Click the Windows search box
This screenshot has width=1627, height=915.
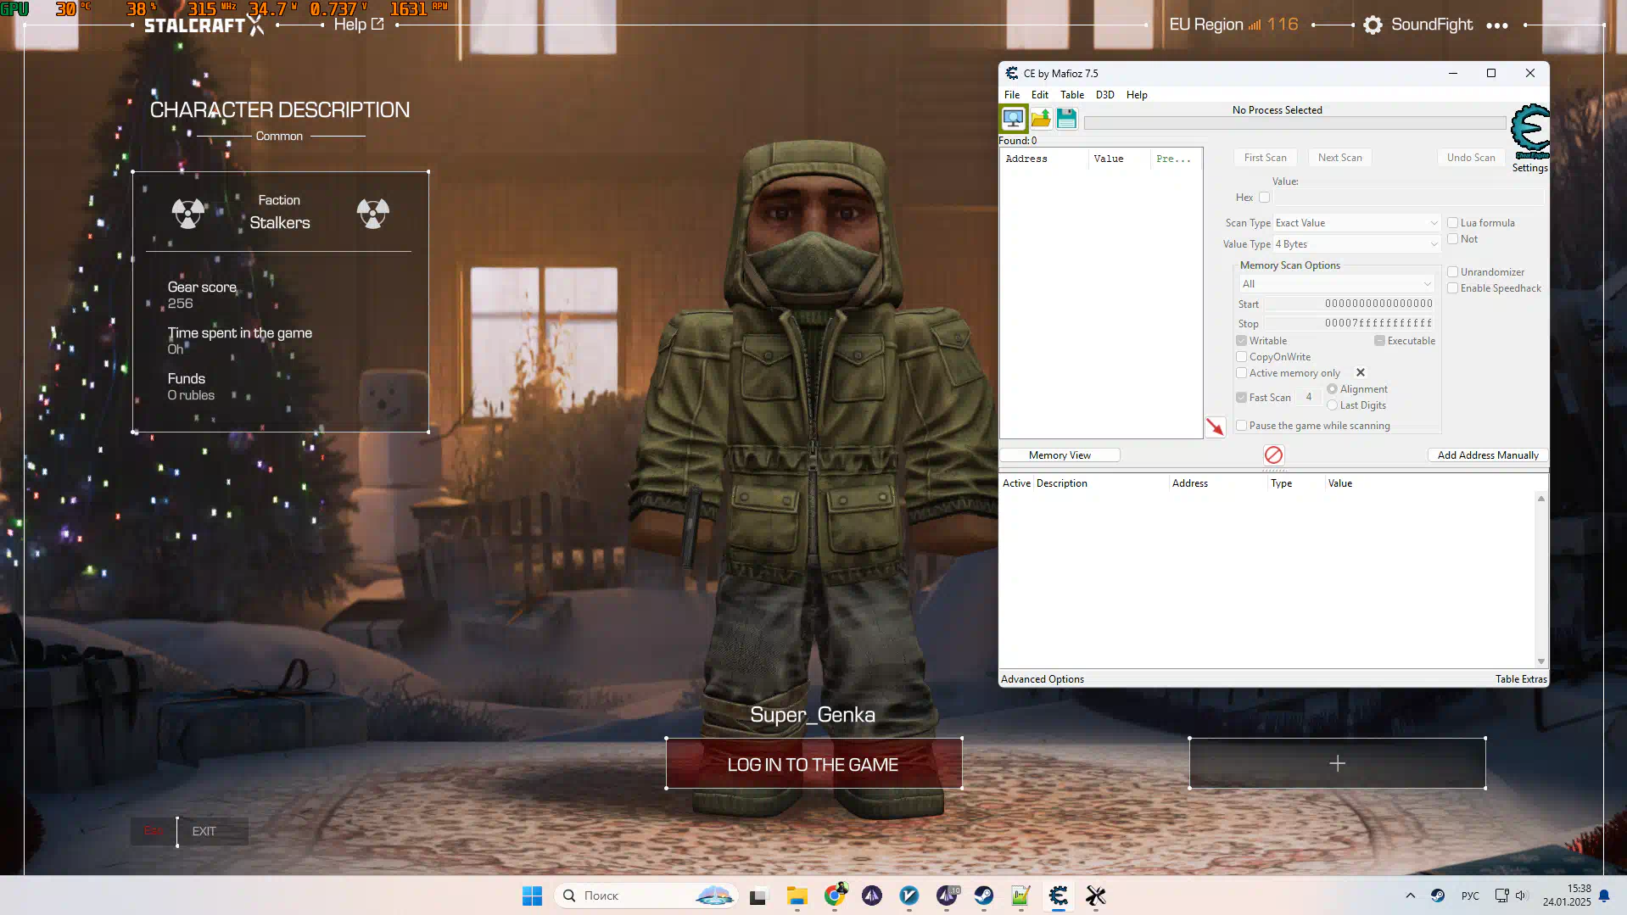pyautogui.click(x=646, y=895)
